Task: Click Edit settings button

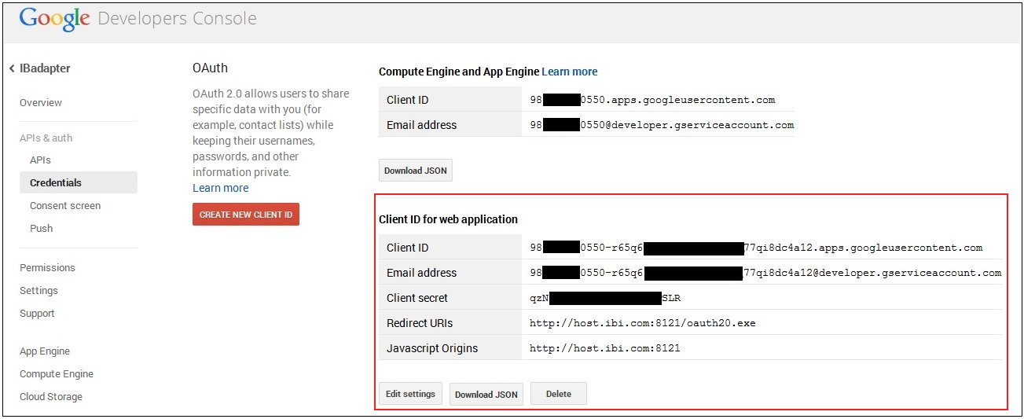Action: [410, 393]
